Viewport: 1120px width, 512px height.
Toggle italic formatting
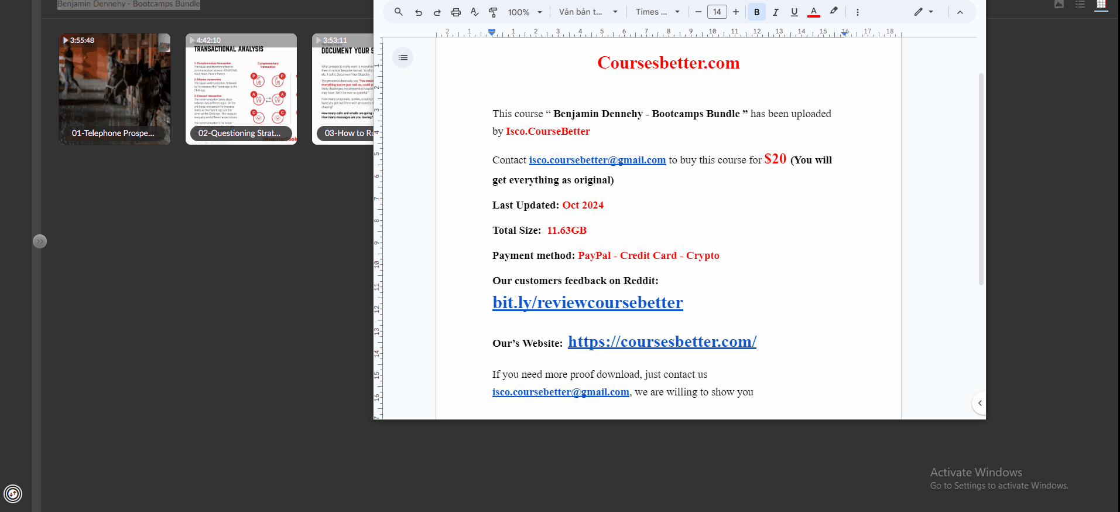(775, 12)
